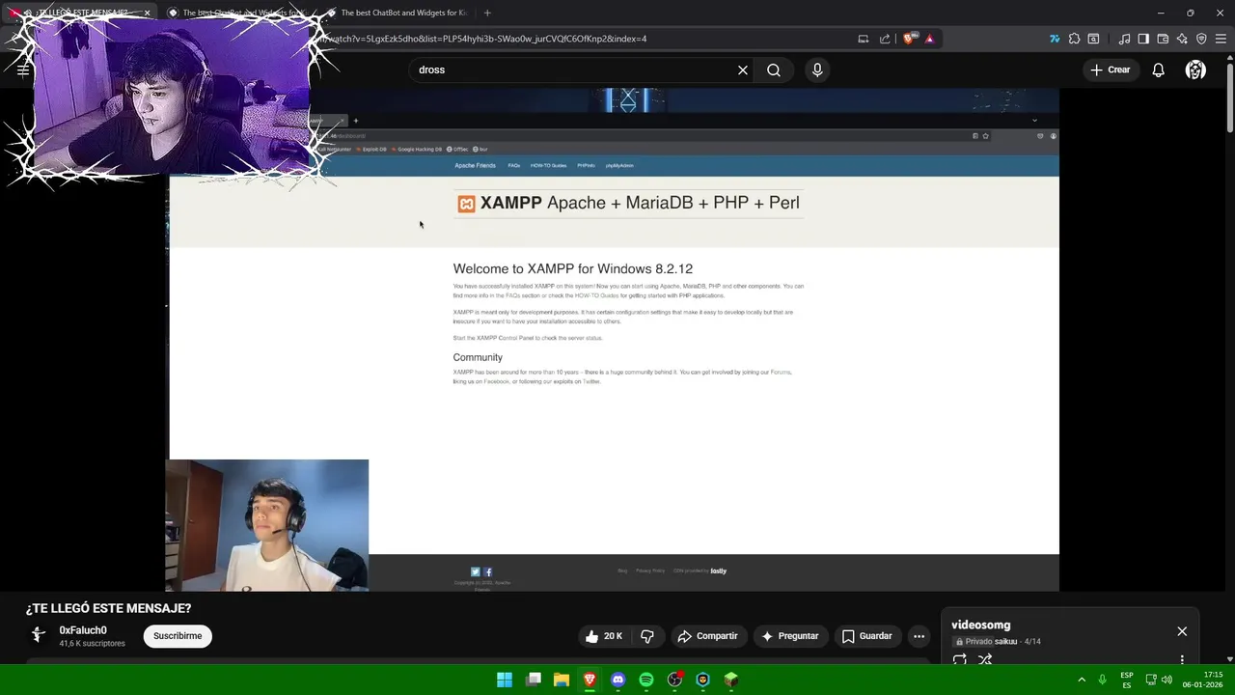Viewport: 1235px width, 695px height.
Task: Toggle playlist shuffle
Action: [x=985, y=660]
